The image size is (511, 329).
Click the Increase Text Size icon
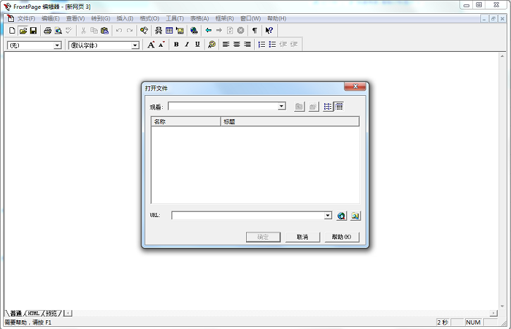[151, 45]
